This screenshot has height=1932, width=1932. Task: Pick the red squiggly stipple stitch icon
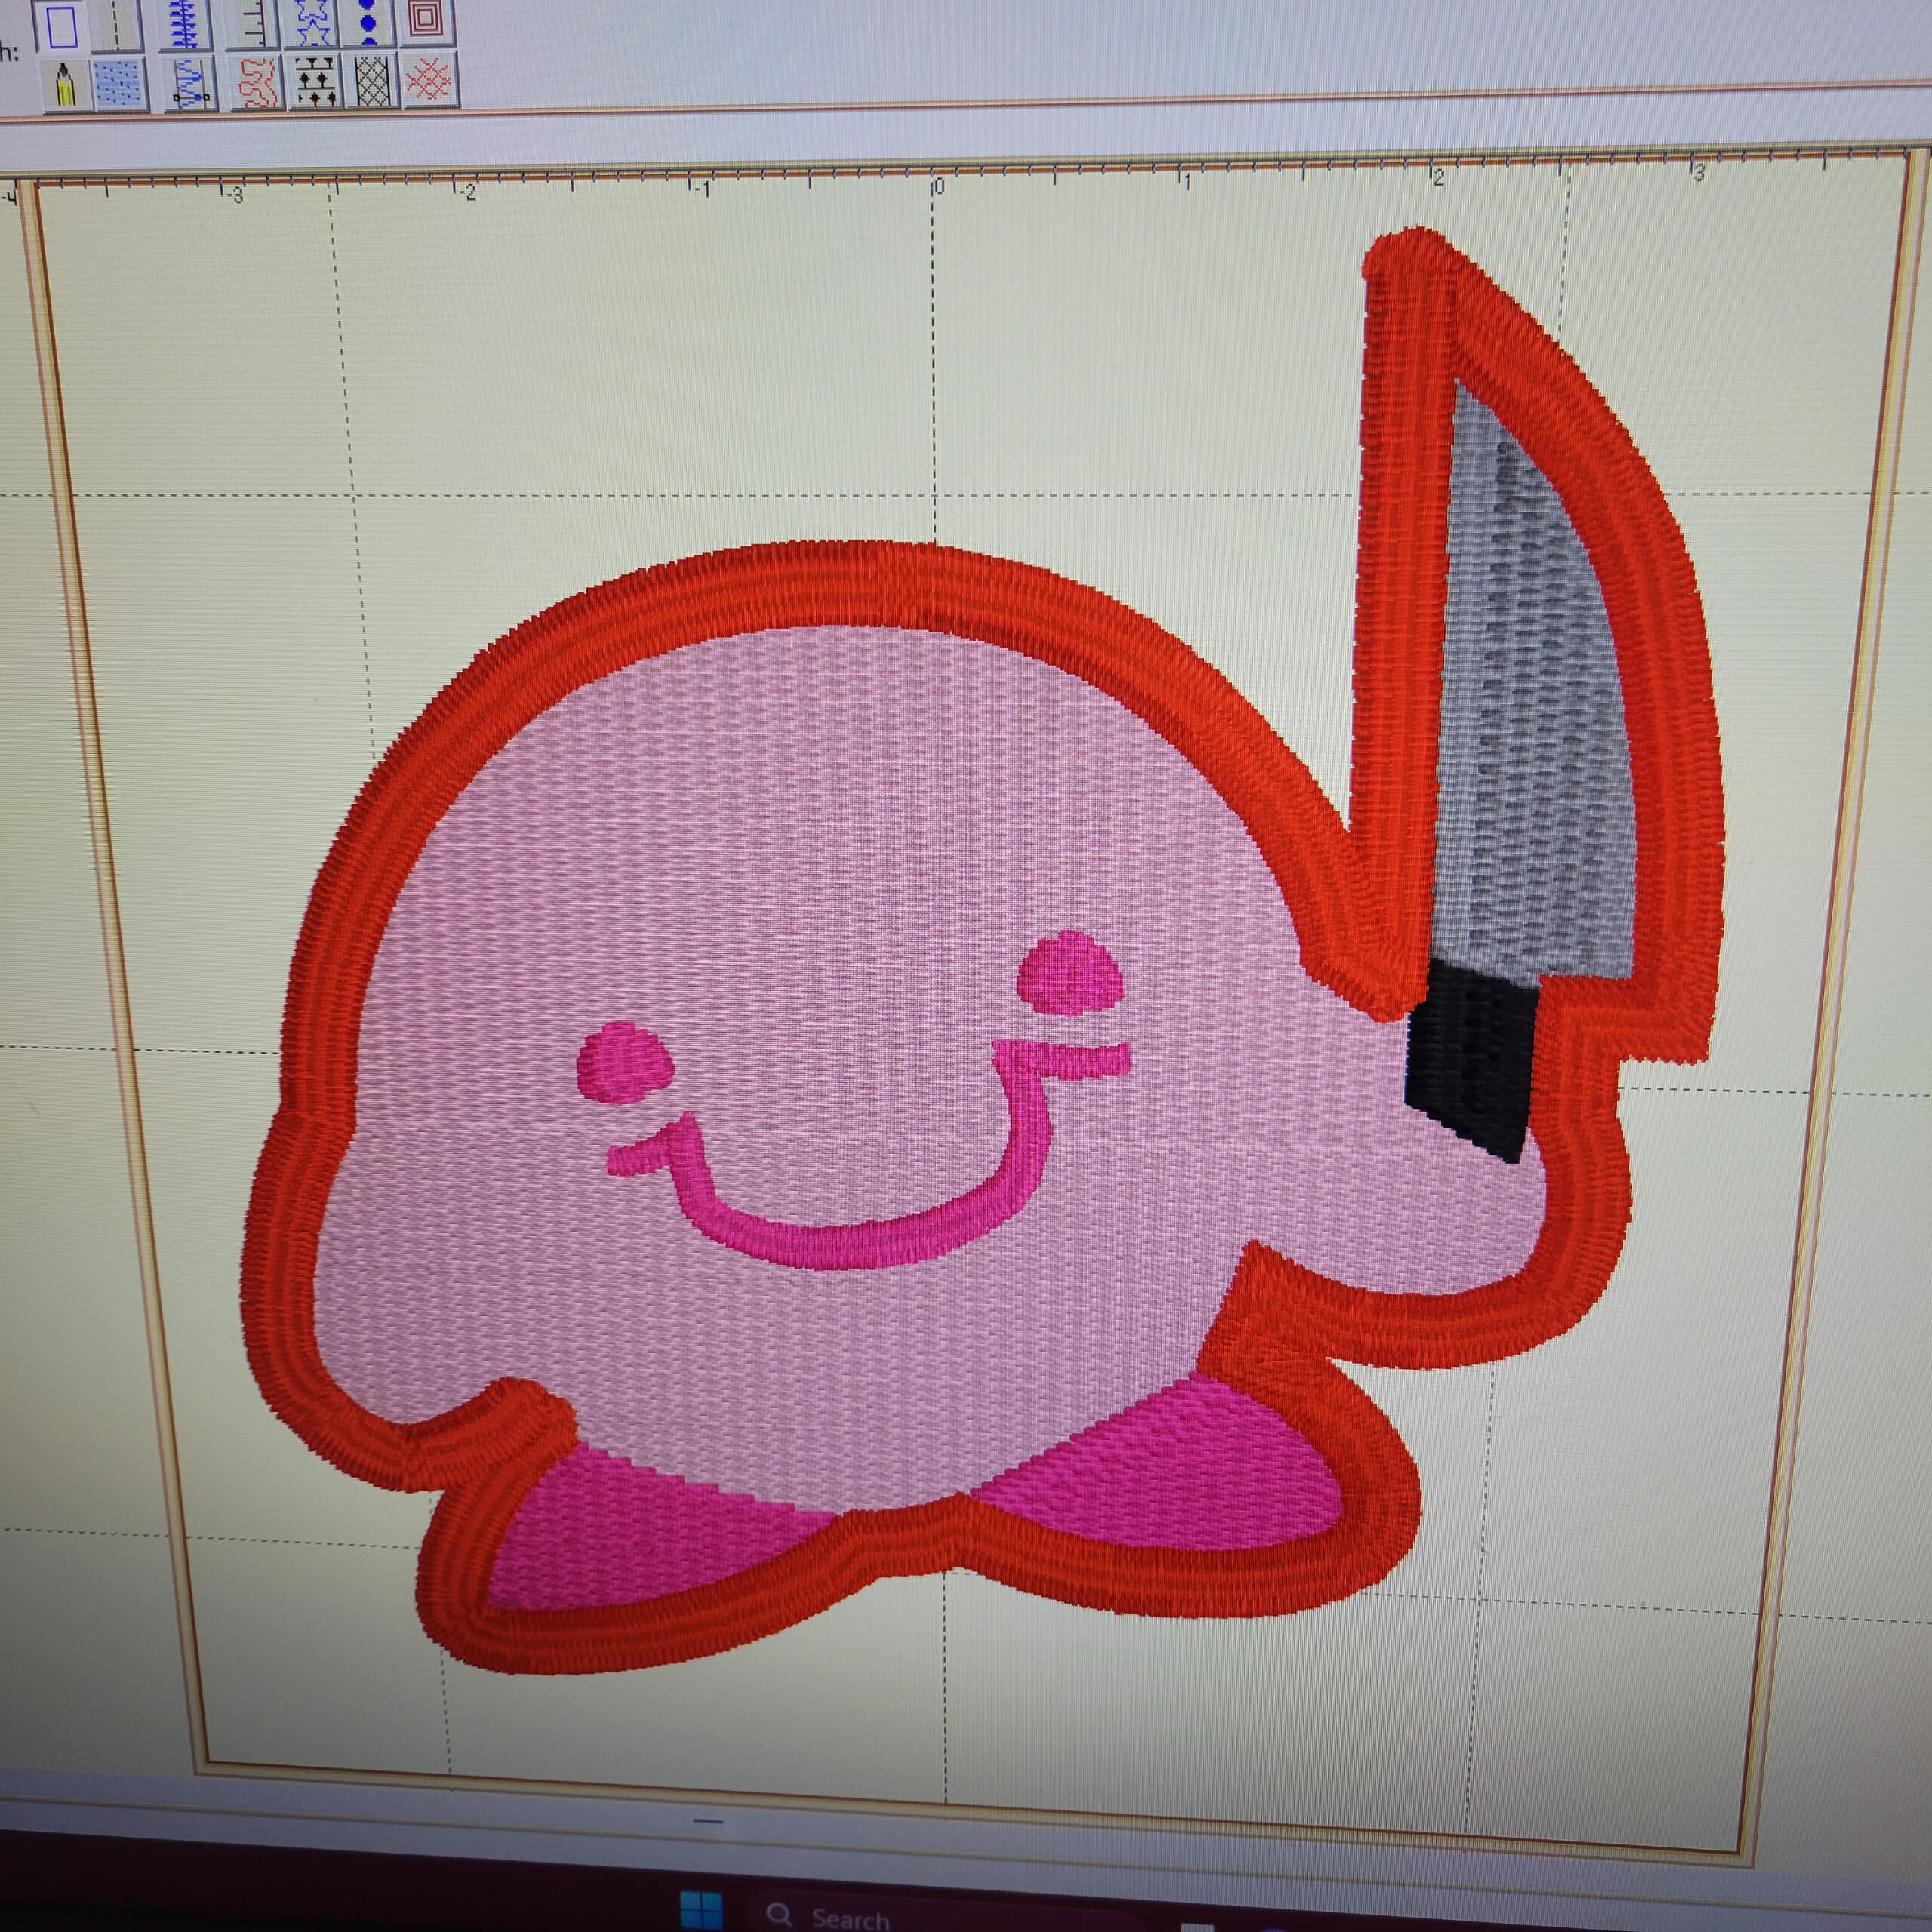pyautogui.click(x=258, y=83)
